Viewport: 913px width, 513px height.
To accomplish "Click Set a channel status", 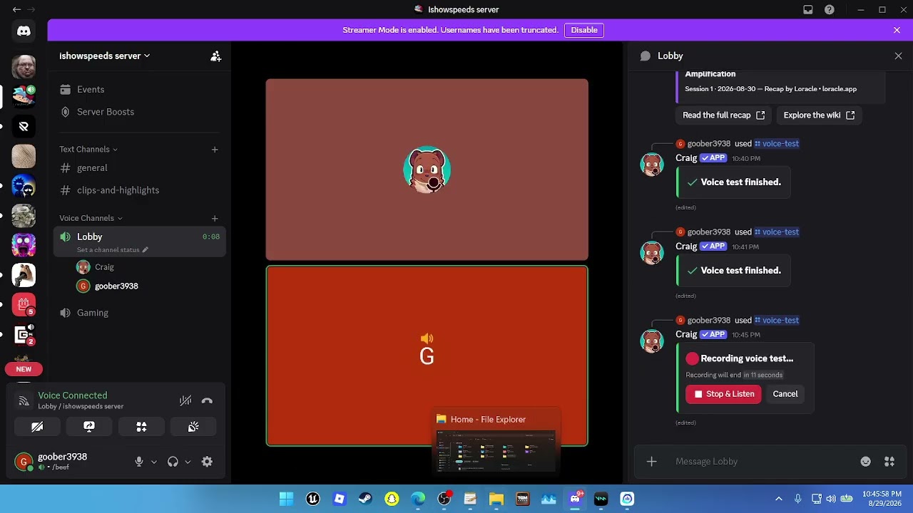I will point(113,250).
